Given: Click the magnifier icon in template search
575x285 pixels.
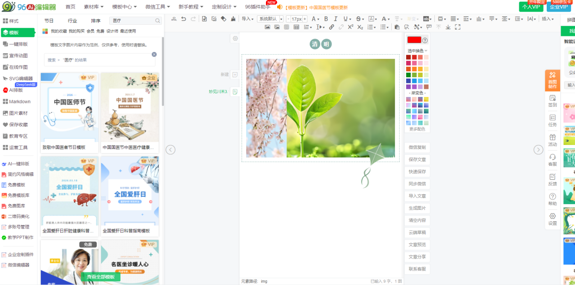Looking at the screenshot, I should [158, 21].
